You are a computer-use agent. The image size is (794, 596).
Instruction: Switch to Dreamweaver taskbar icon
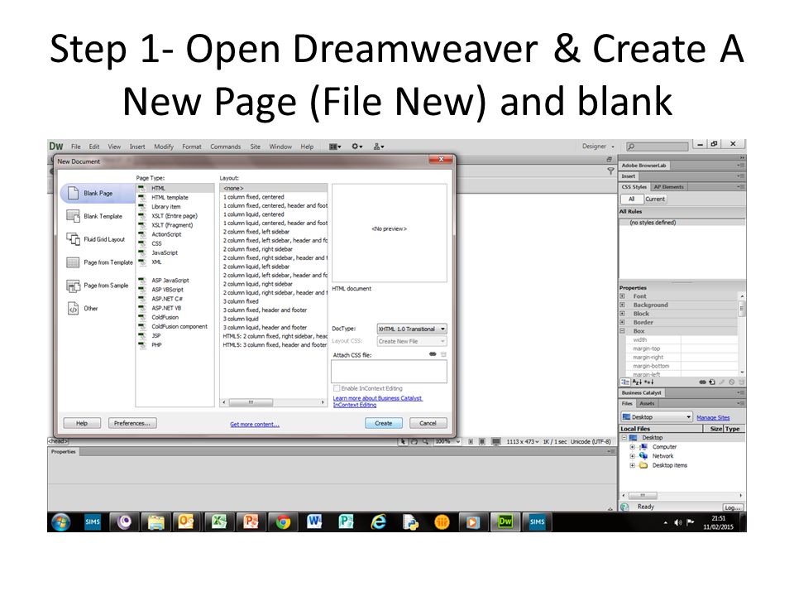coord(505,522)
